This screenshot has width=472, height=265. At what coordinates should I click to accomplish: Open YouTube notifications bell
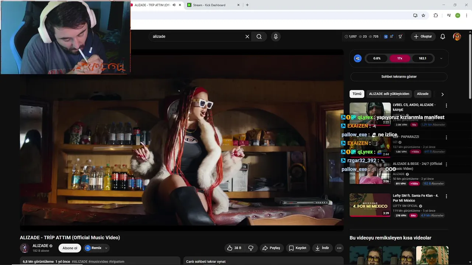[x=443, y=36]
